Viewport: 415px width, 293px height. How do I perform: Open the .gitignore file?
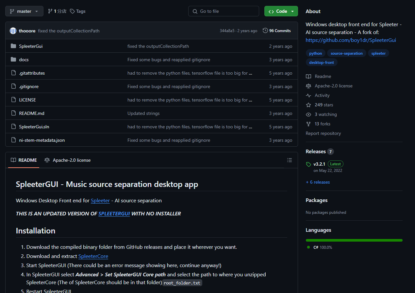tap(29, 86)
